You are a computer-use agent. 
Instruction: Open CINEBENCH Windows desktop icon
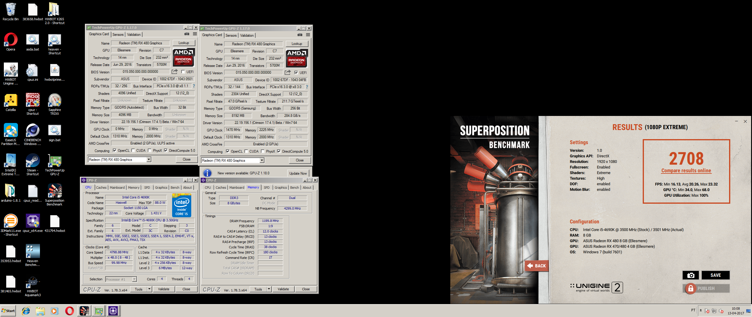[x=32, y=134]
